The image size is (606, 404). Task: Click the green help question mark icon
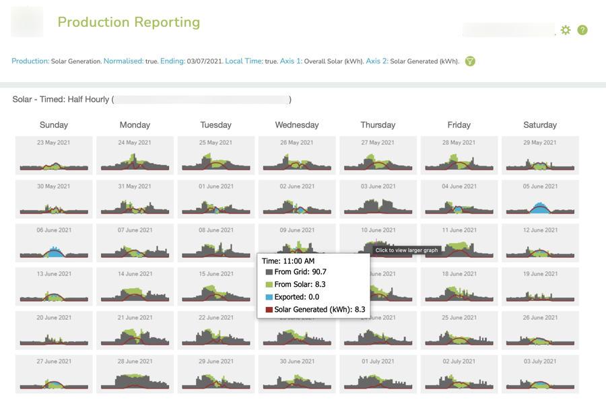pyautogui.click(x=582, y=30)
